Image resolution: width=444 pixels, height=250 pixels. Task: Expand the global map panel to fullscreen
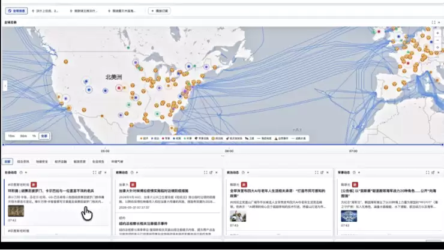[x=433, y=22]
